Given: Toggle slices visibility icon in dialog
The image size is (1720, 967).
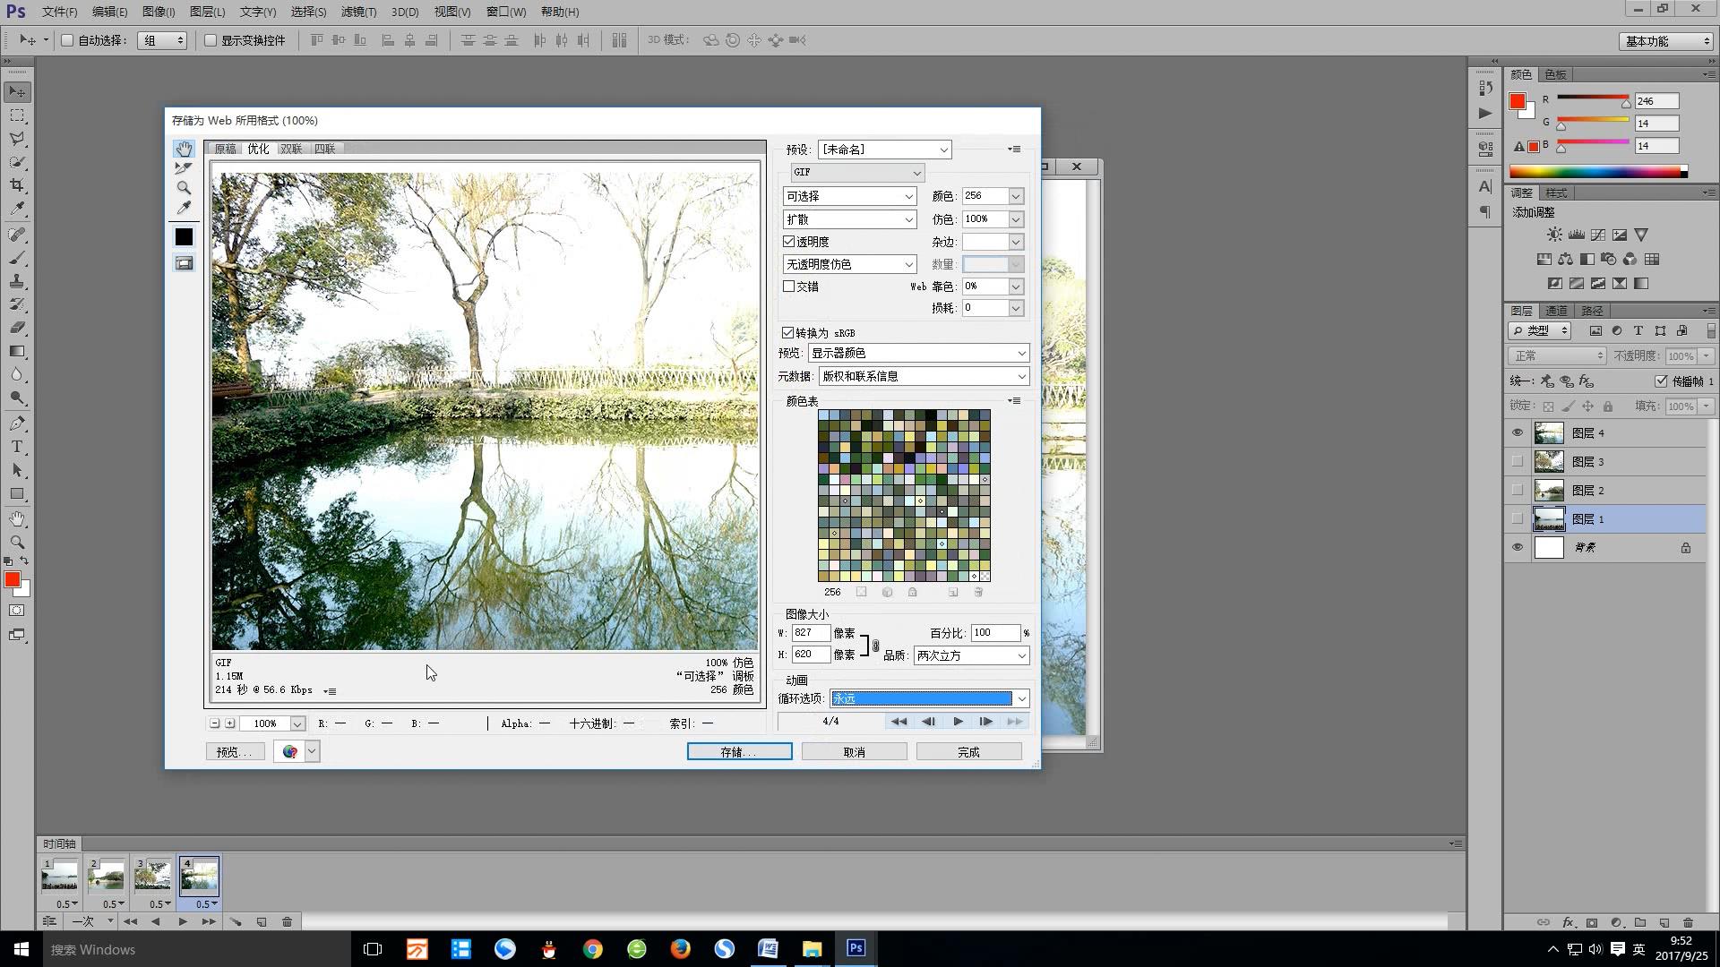Looking at the screenshot, I should point(184,263).
